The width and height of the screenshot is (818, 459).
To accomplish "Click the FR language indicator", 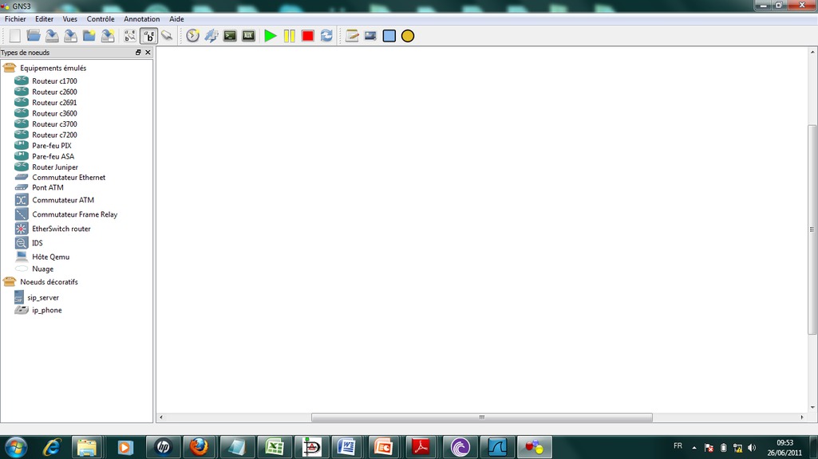I will click(678, 446).
